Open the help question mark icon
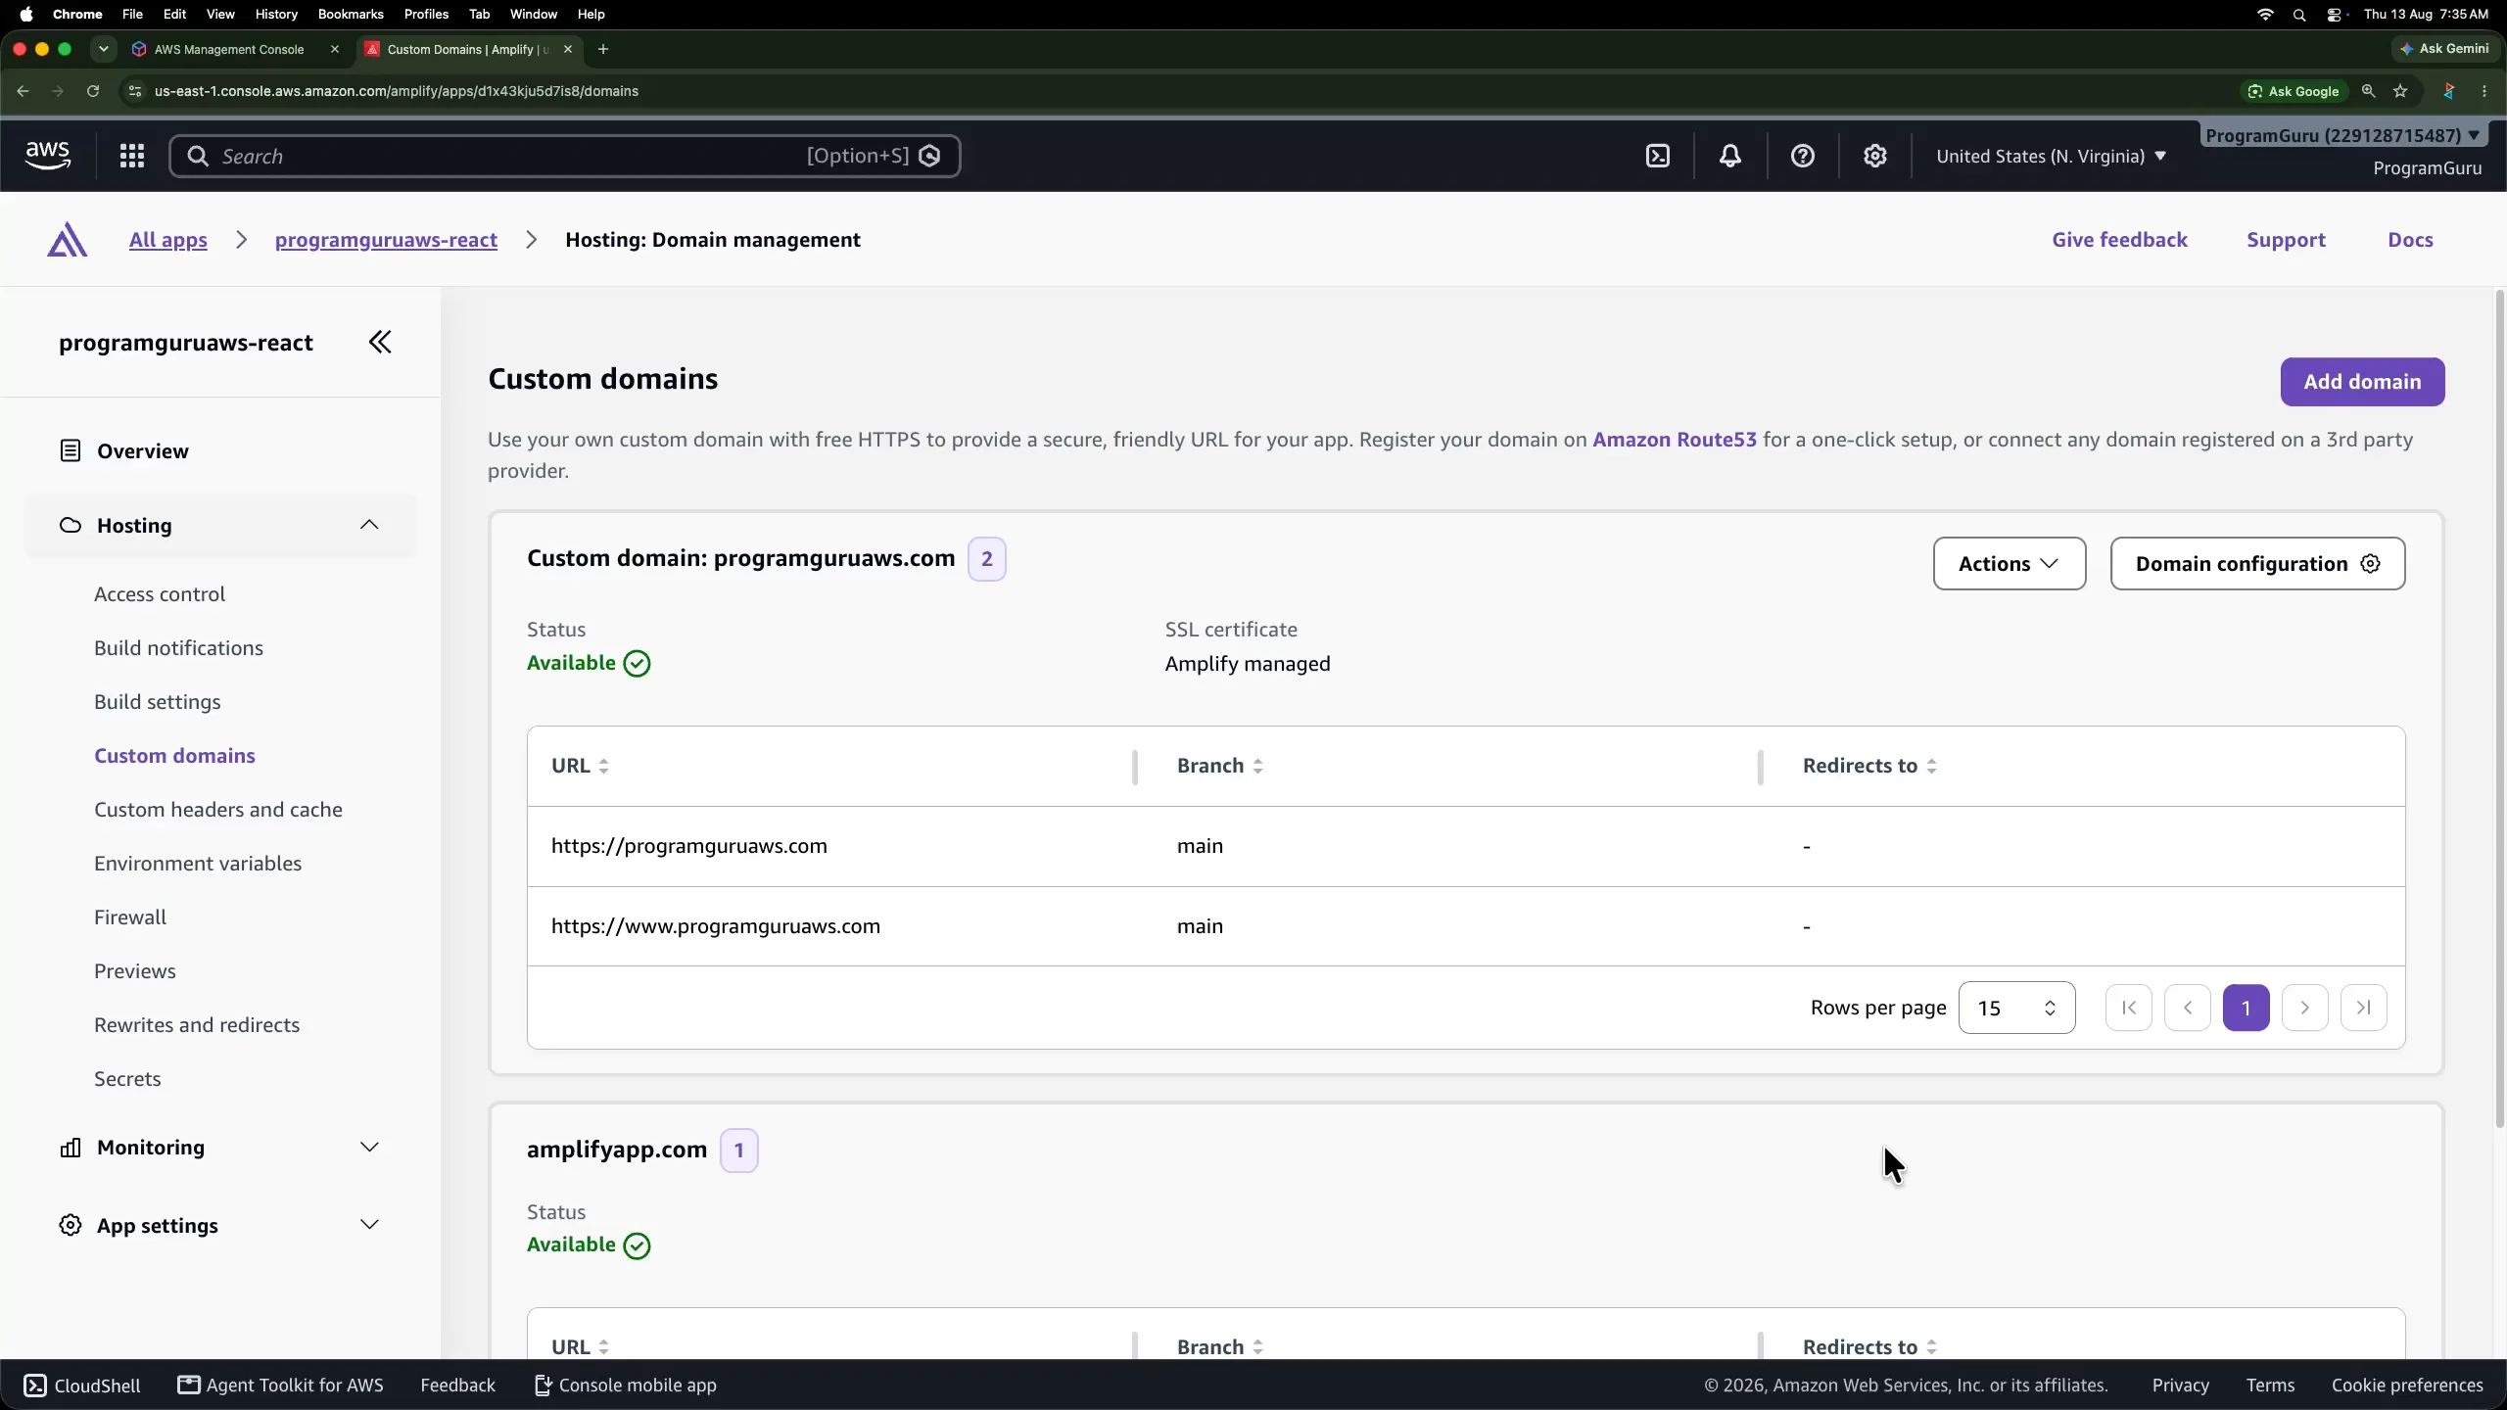Screen dimensions: 2507x1410 [1803, 156]
